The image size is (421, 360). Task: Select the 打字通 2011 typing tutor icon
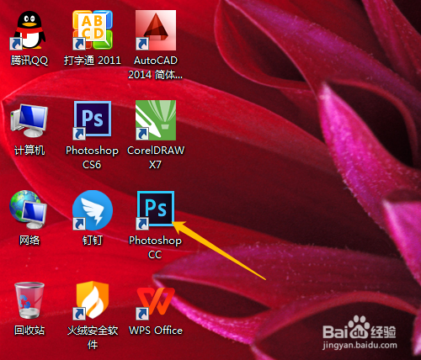pyautogui.click(x=93, y=30)
